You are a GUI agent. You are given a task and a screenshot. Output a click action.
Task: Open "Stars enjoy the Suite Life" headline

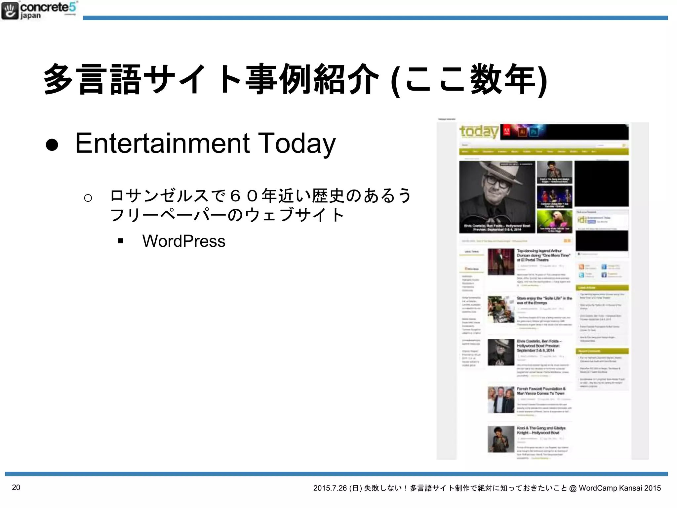click(544, 300)
